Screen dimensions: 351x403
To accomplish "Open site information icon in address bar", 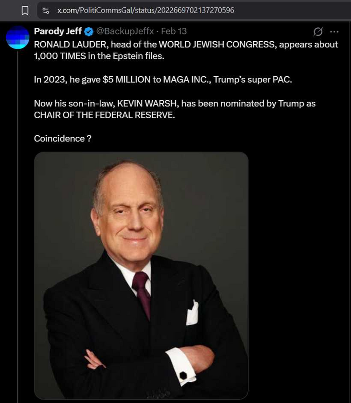I will (x=46, y=11).
